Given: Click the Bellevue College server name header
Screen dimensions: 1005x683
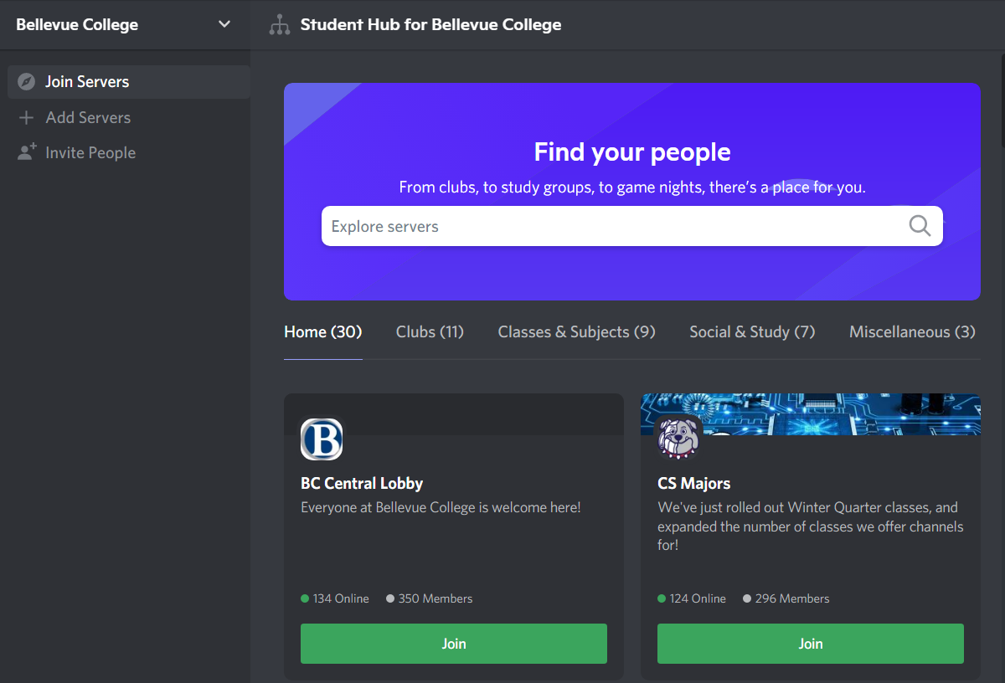Looking at the screenshot, I should click(x=77, y=24).
